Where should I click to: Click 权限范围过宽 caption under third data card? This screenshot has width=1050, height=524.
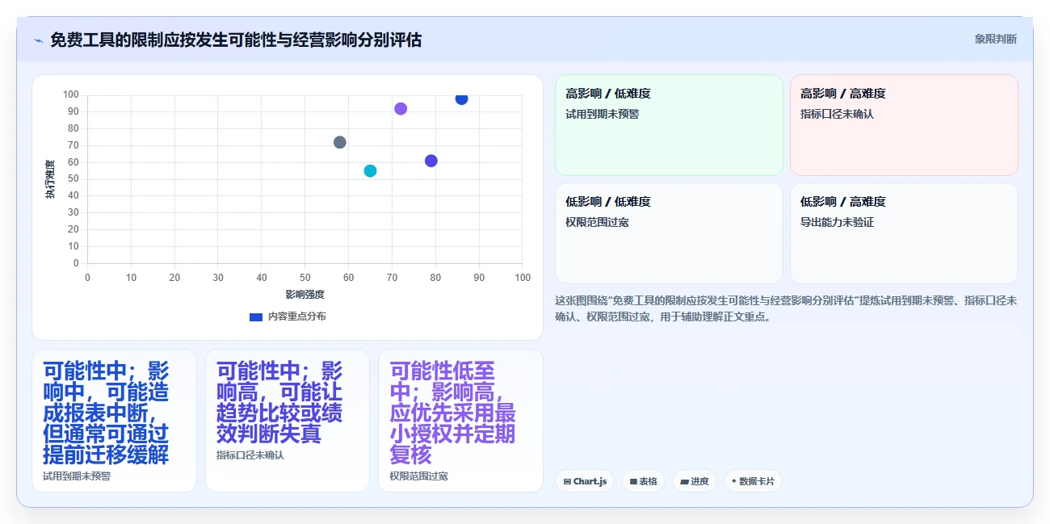click(418, 476)
